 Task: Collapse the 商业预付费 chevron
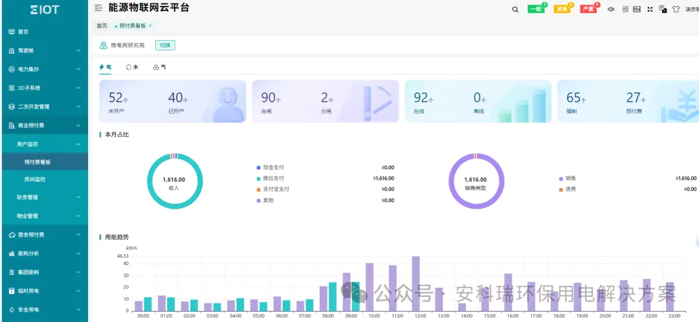78,125
